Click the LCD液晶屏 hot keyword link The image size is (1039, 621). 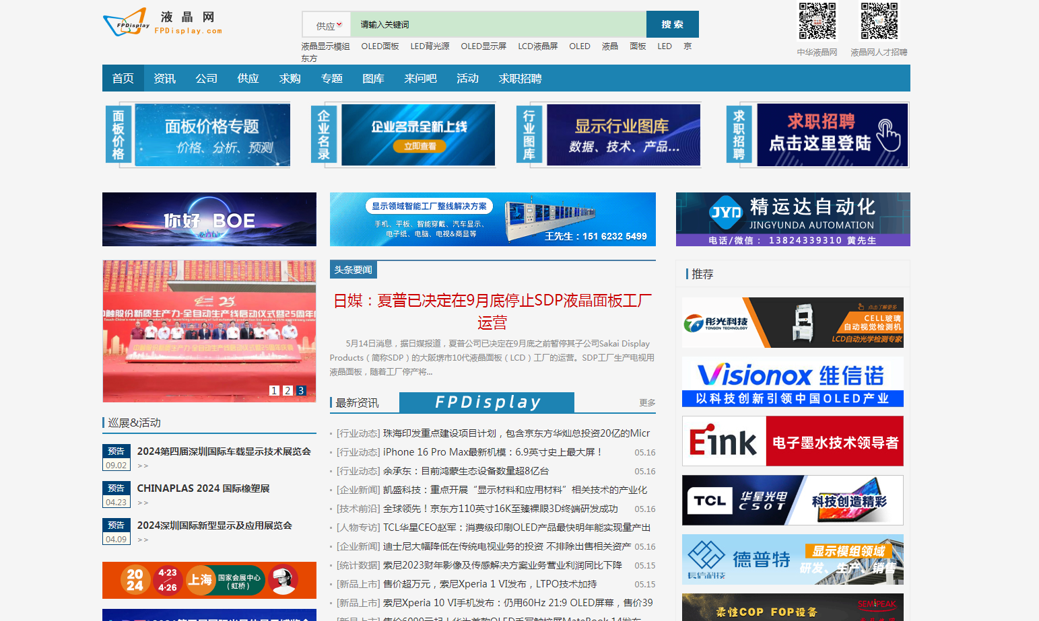point(537,46)
